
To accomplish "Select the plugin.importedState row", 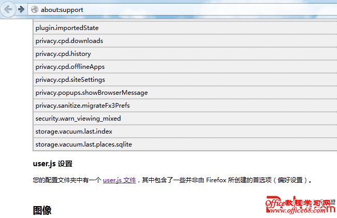I will click(x=185, y=28).
